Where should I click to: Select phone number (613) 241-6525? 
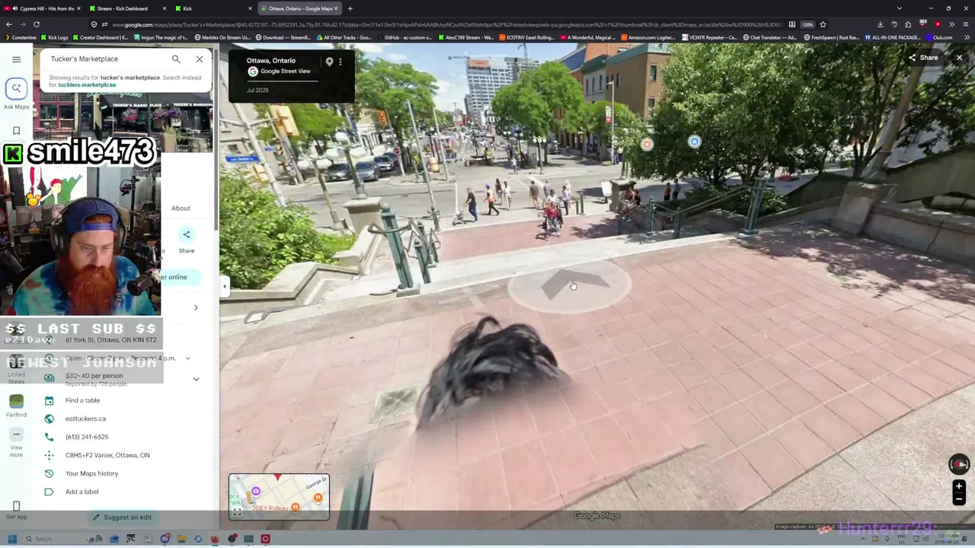[x=87, y=437]
